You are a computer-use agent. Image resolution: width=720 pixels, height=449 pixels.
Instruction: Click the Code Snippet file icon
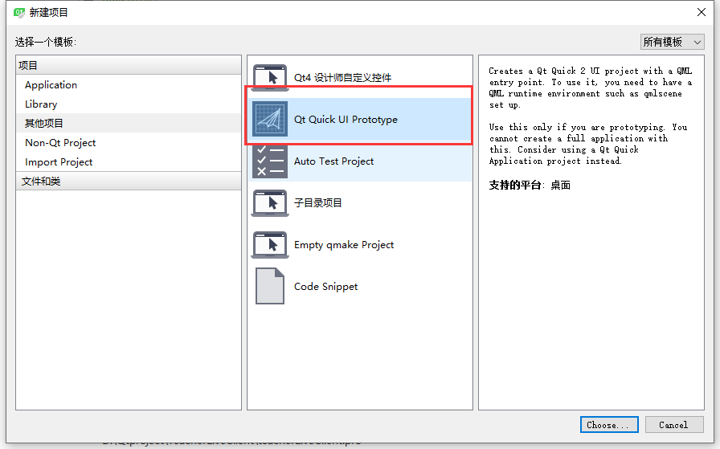(270, 286)
